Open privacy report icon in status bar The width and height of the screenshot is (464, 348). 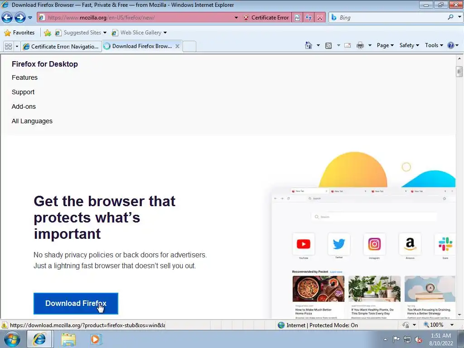coord(406,325)
